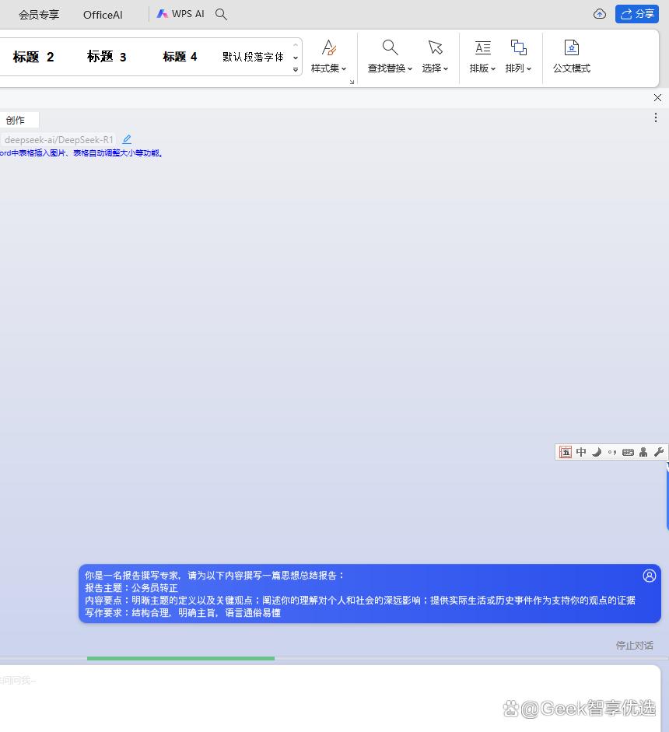Expand the full styles gallery list
This screenshot has width=669, height=732.
coord(296,69)
